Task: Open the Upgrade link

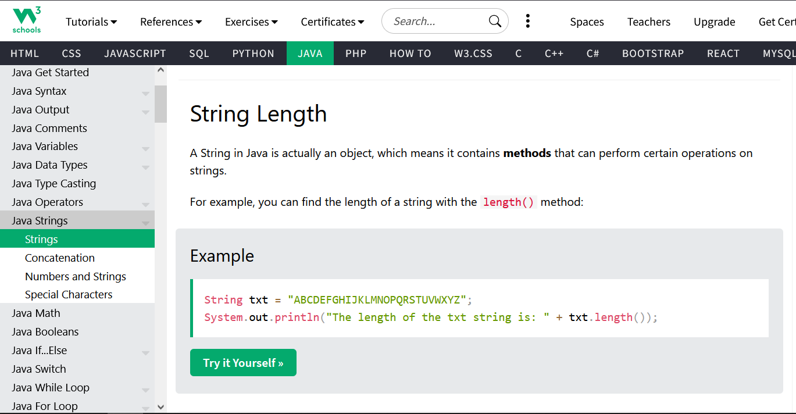Action: (x=714, y=22)
